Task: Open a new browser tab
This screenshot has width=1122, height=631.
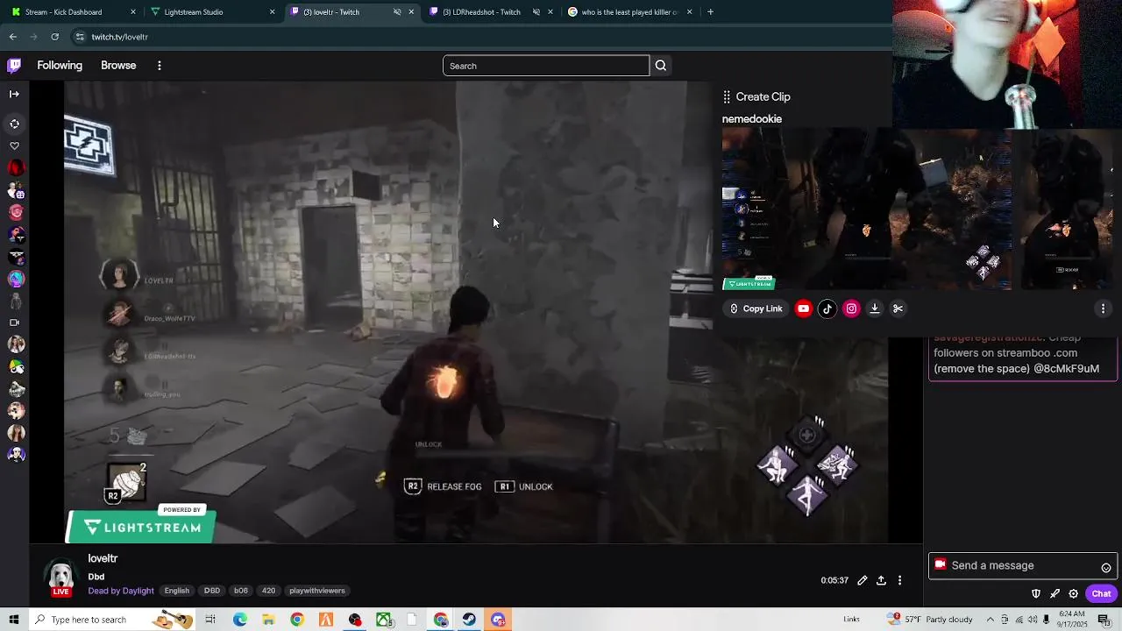Action: [x=710, y=12]
